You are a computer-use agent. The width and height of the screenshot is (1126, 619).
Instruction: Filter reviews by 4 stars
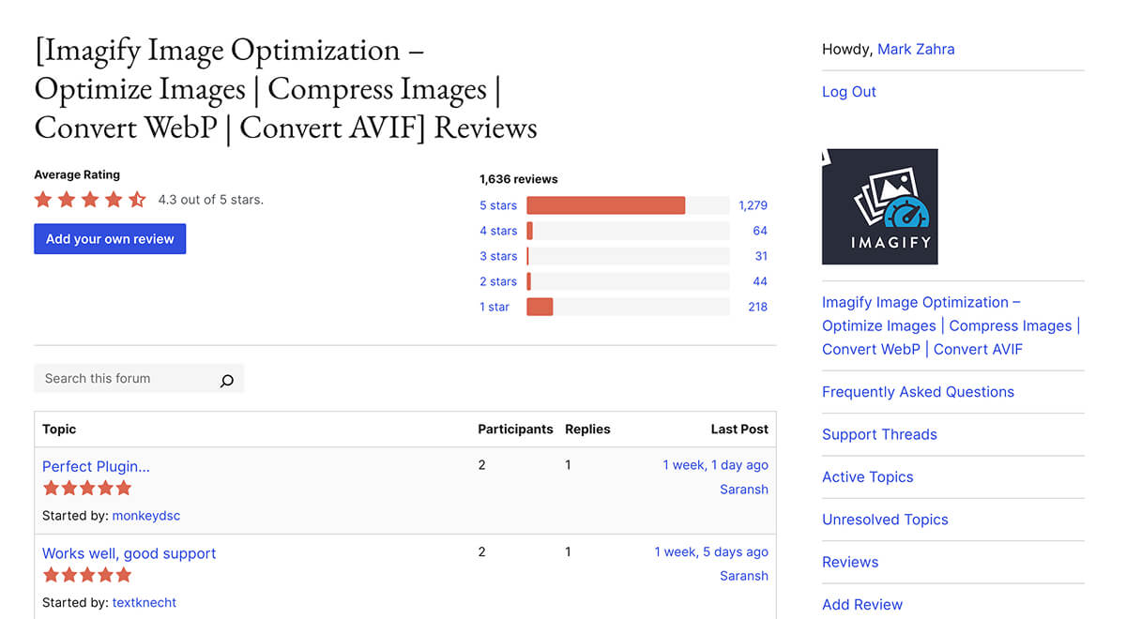498,231
